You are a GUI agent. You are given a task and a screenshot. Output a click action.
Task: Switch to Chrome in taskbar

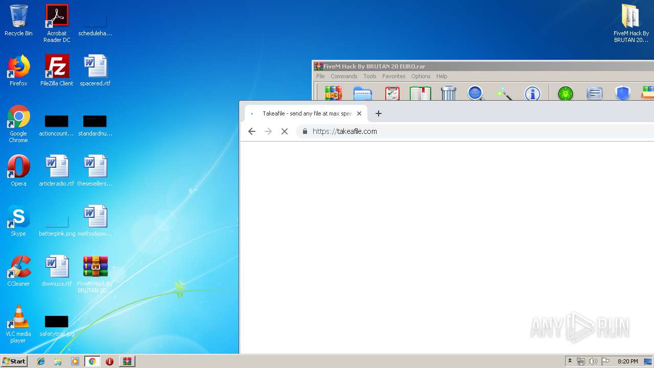[92, 361]
